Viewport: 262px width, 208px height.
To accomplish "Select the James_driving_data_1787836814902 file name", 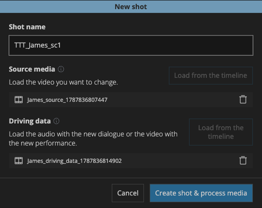I will (74, 161).
